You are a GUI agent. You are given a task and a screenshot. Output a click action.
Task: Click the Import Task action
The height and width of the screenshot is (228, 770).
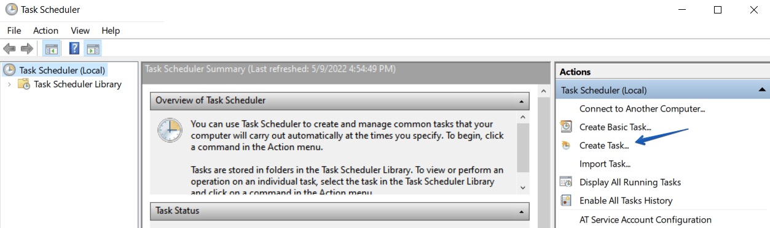pos(605,164)
